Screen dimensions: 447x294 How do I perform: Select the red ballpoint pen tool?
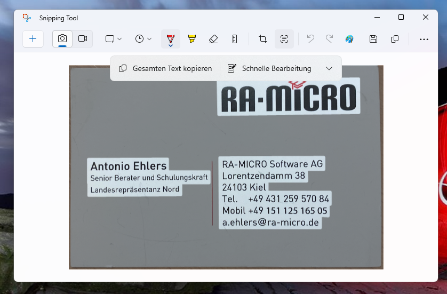click(x=171, y=39)
